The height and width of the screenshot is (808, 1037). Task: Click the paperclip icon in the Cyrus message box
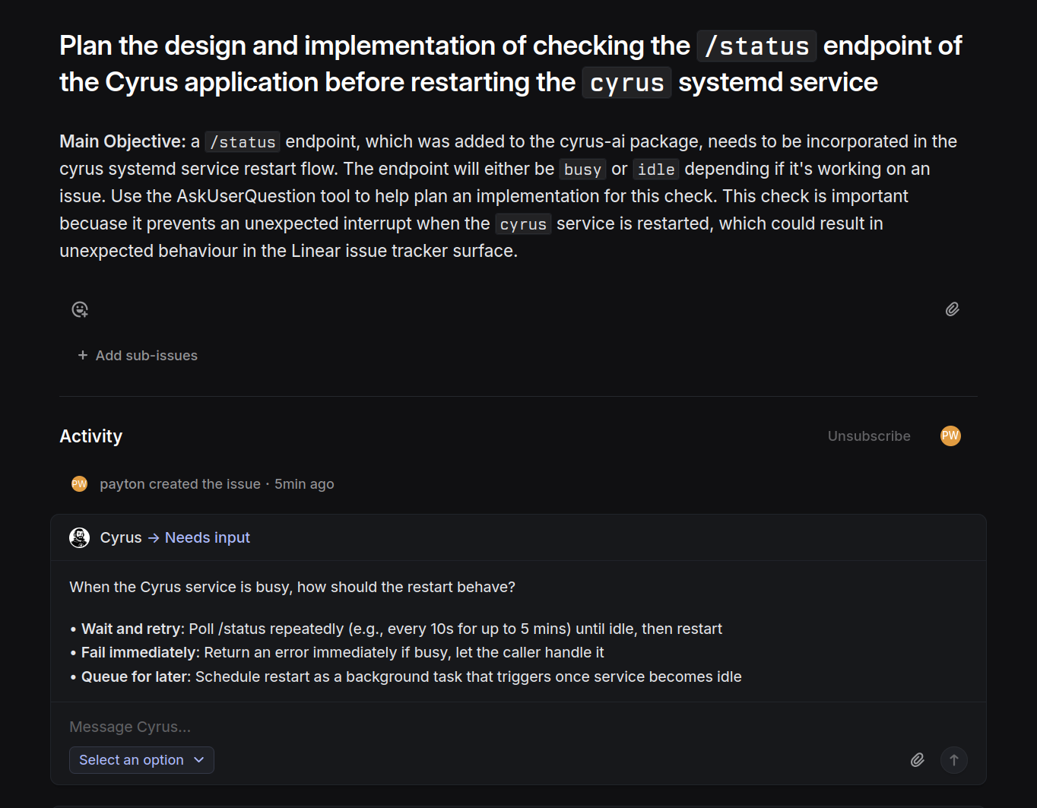918,760
